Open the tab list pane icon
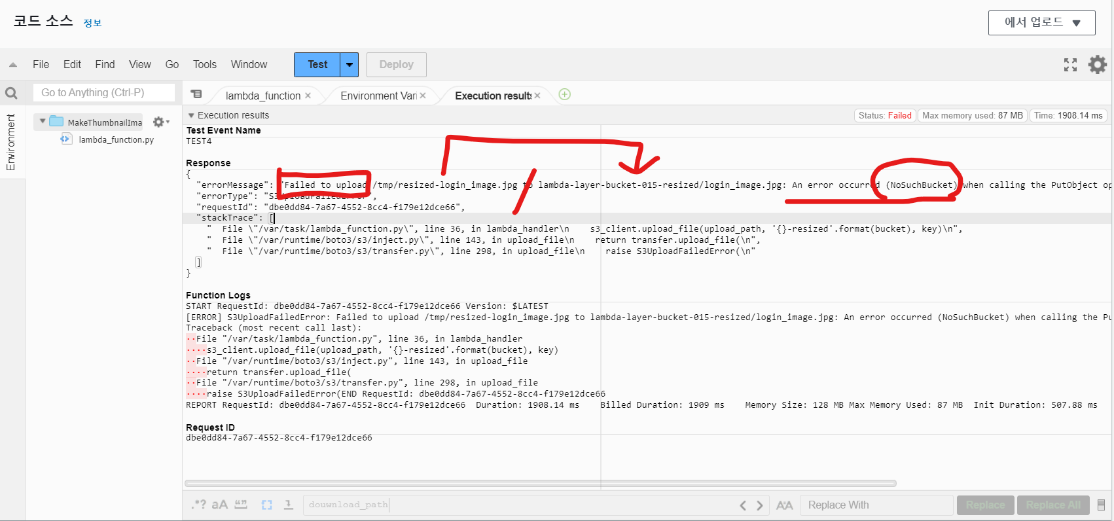The image size is (1114, 521). [x=196, y=94]
